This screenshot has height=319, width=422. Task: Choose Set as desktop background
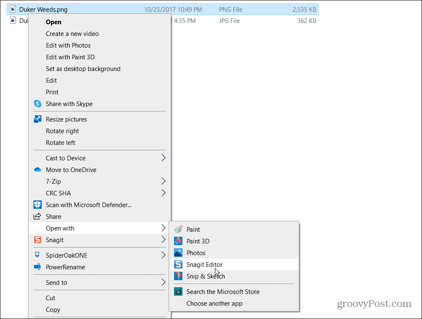tap(83, 68)
